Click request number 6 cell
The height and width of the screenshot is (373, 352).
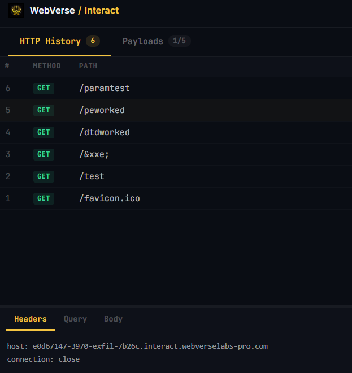click(x=8, y=88)
